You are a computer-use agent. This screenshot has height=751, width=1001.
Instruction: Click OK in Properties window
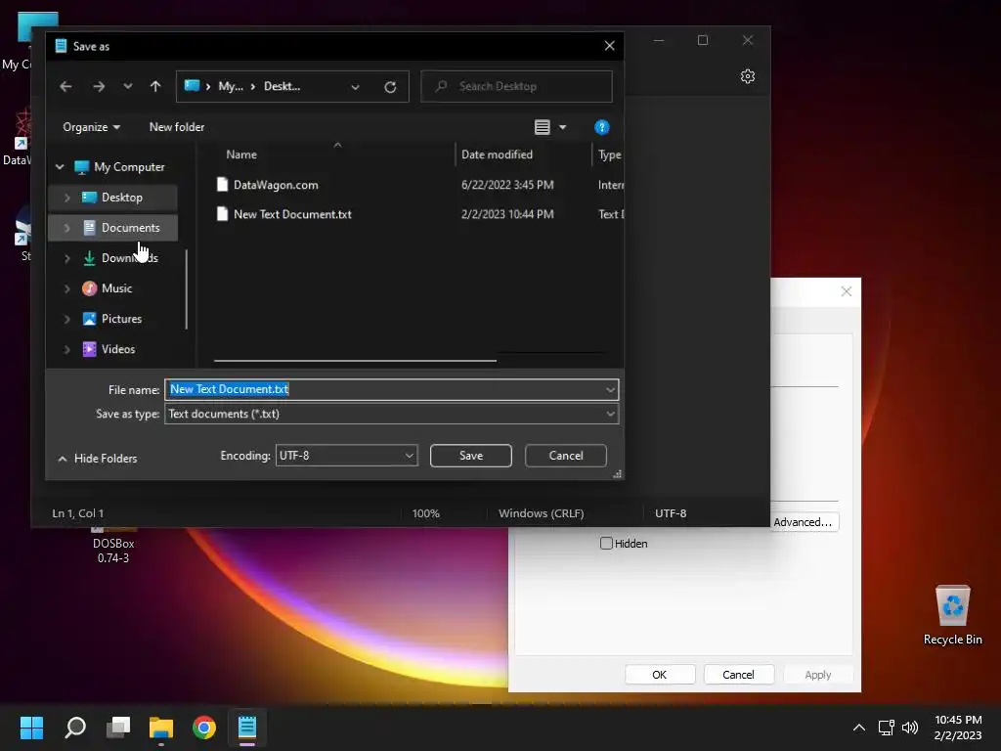click(660, 675)
